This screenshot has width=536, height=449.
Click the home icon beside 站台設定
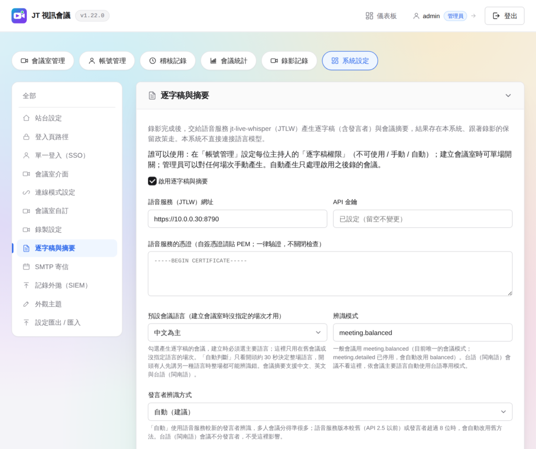click(26, 118)
